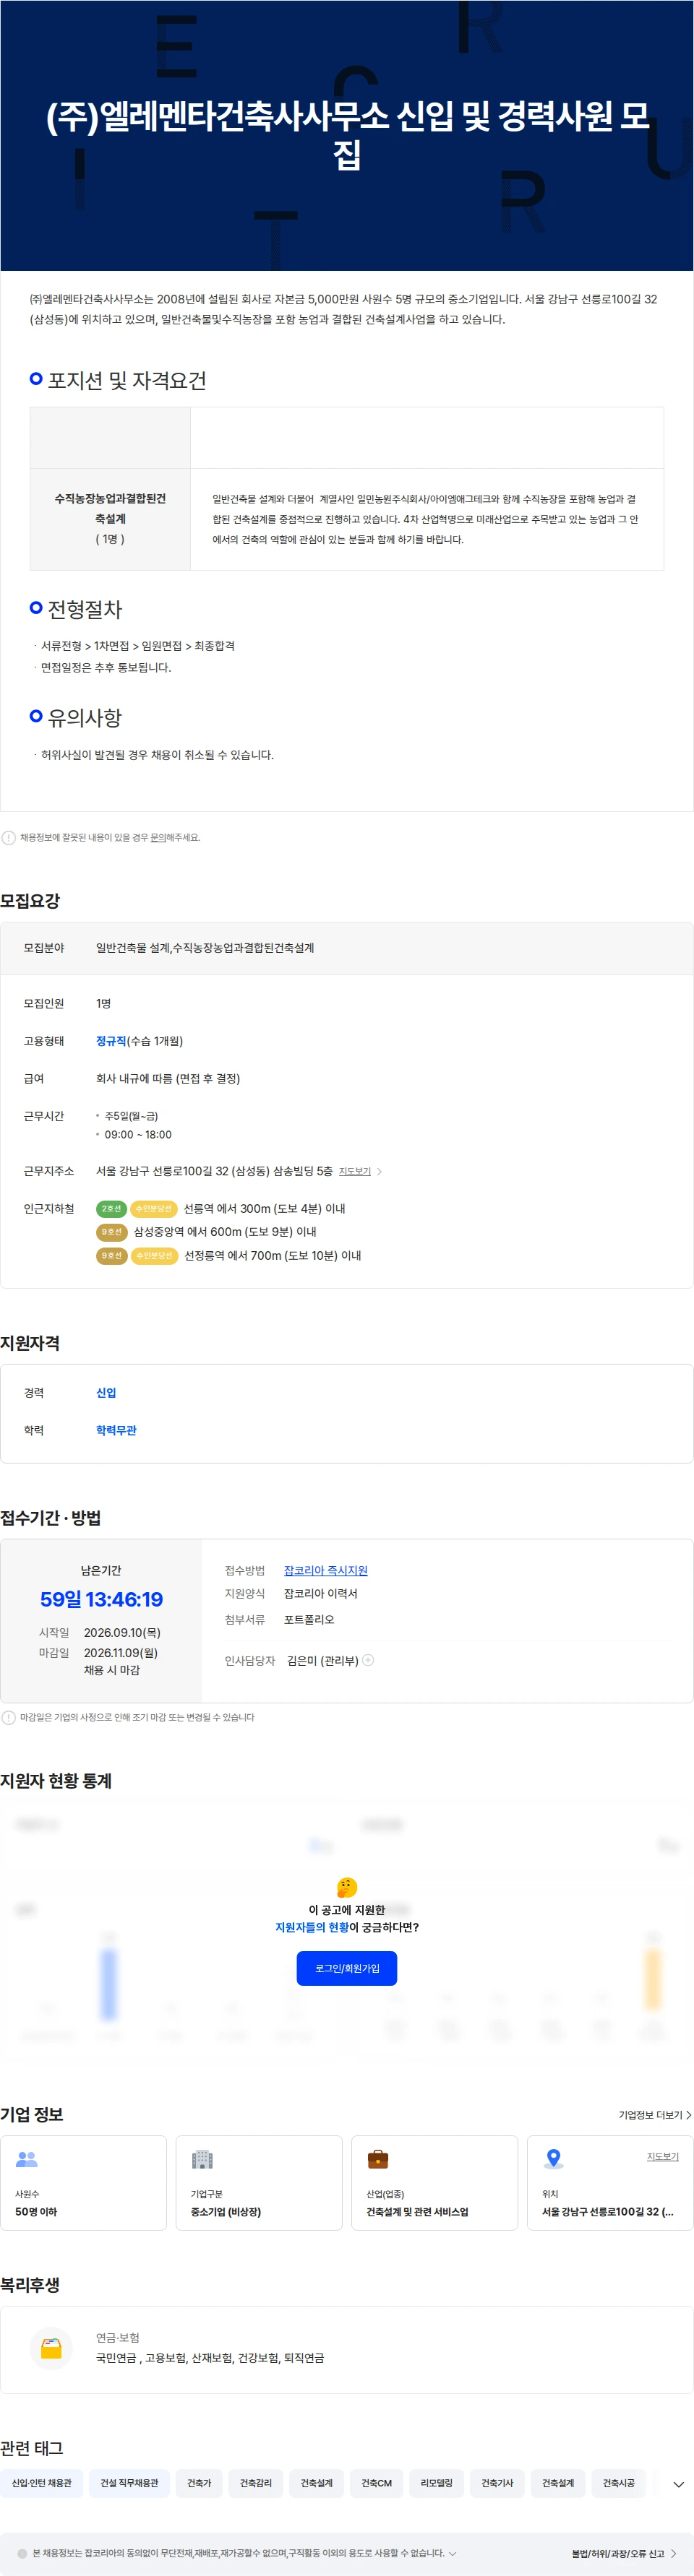Open the 지도보기 link next to 근무지주소
Viewport: 694px width, 2576px height.
[x=354, y=1171]
